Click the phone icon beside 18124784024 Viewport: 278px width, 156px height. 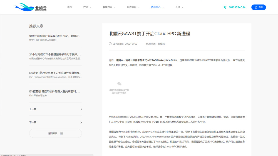[225, 7]
